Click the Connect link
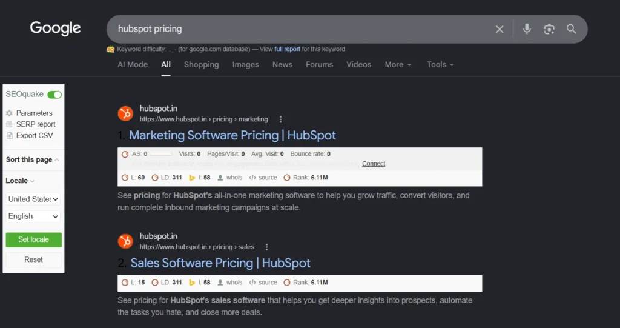 coord(374,164)
